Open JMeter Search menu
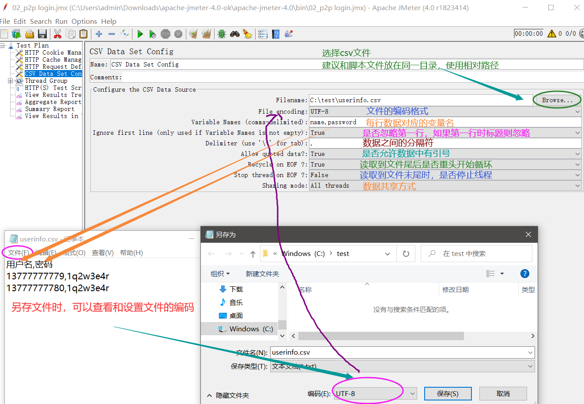 click(x=41, y=21)
